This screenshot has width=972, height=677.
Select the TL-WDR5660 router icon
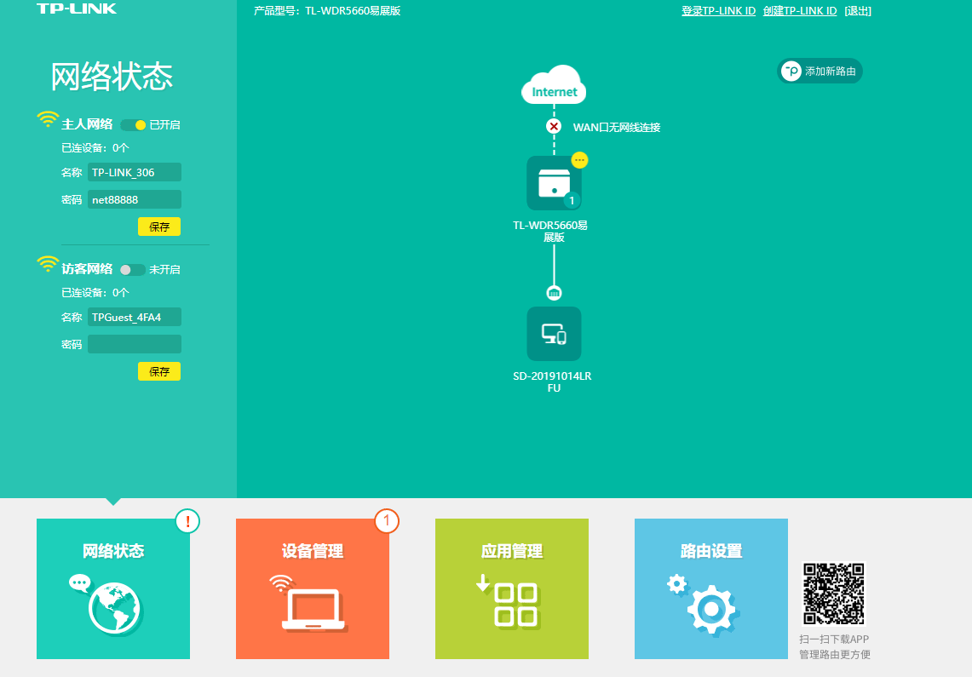[x=554, y=183]
